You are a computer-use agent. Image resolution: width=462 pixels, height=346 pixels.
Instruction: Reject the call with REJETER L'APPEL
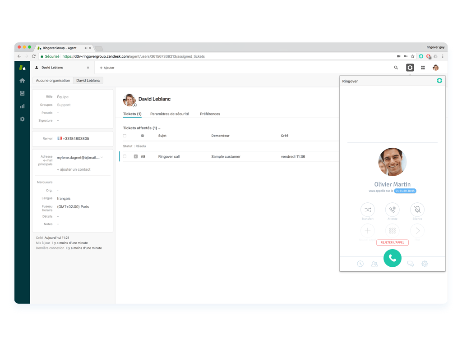[x=392, y=242]
